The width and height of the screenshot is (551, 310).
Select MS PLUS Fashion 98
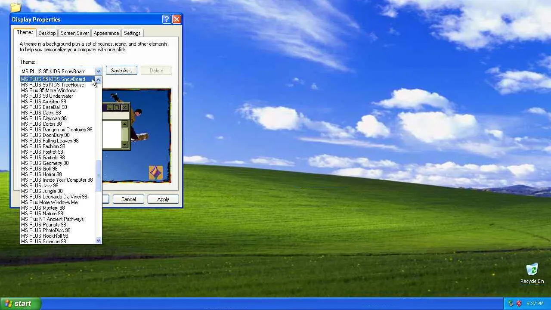click(58, 146)
